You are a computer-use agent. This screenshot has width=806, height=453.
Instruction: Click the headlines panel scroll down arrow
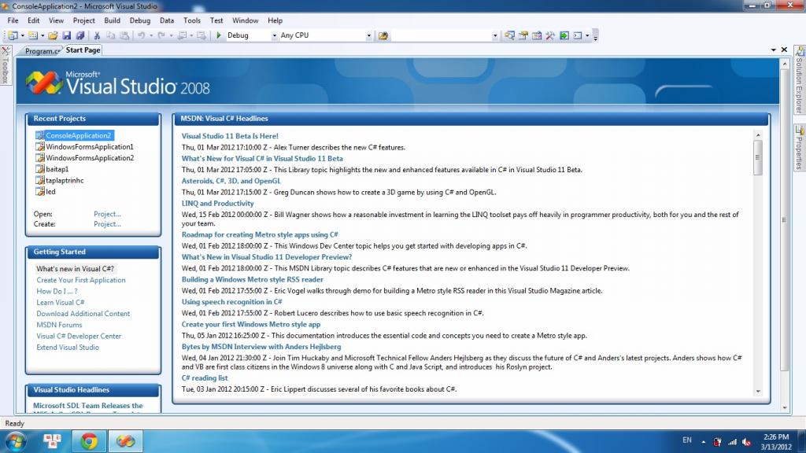click(x=758, y=392)
